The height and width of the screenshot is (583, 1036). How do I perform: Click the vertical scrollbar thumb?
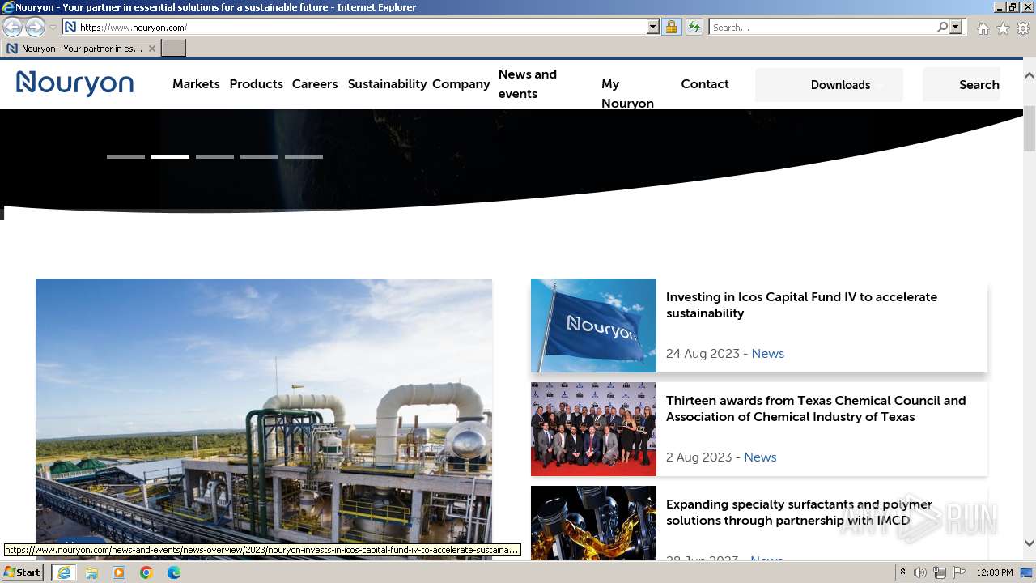point(1030,129)
